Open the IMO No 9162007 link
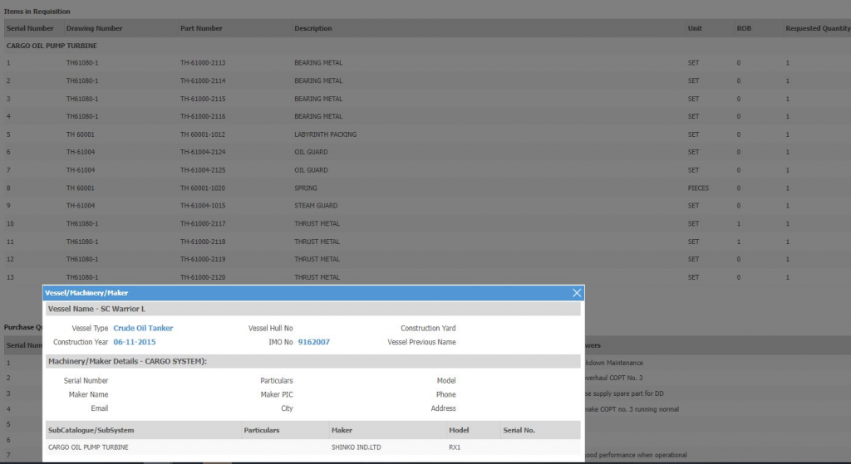The image size is (851, 464). [313, 342]
